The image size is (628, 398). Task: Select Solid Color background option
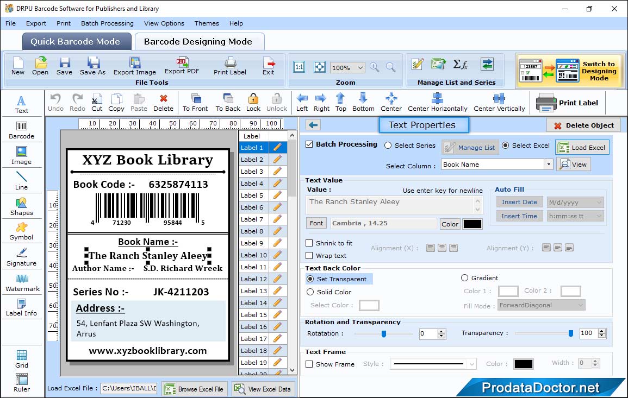(310, 292)
